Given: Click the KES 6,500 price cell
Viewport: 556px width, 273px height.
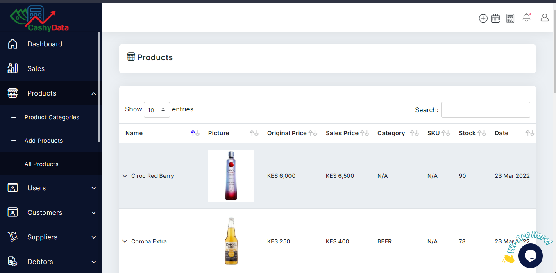Looking at the screenshot, I should pyautogui.click(x=340, y=176).
